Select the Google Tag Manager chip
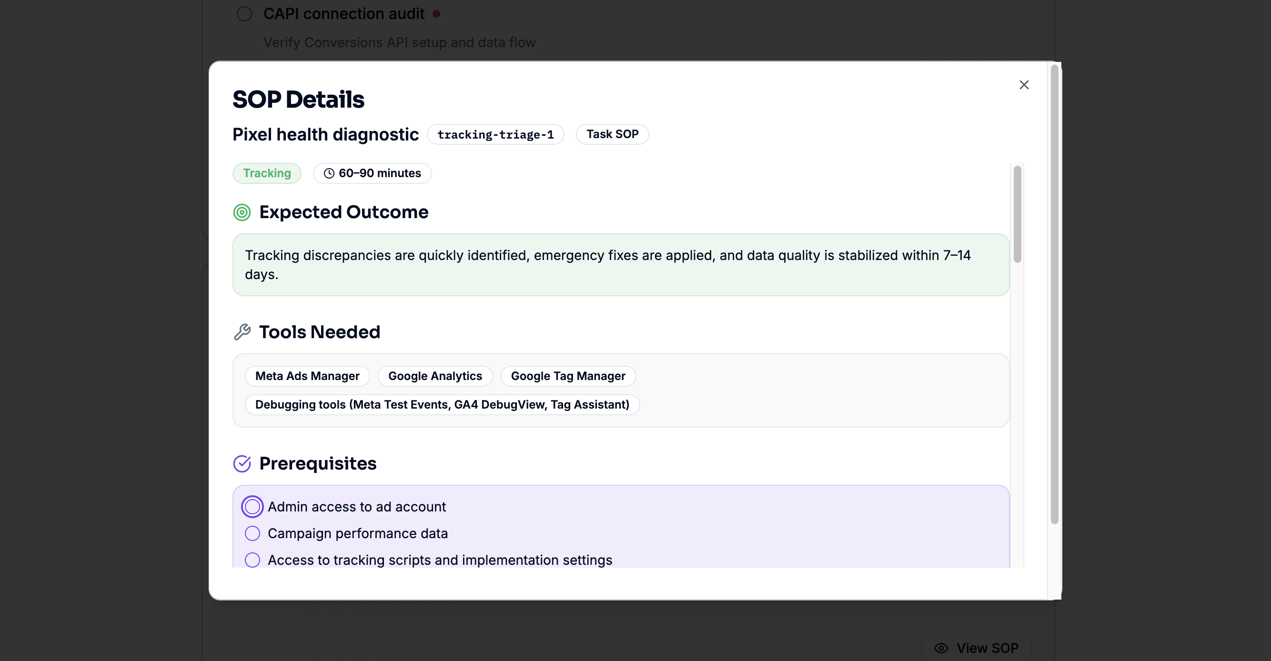This screenshot has height=661, width=1271. tap(567, 376)
